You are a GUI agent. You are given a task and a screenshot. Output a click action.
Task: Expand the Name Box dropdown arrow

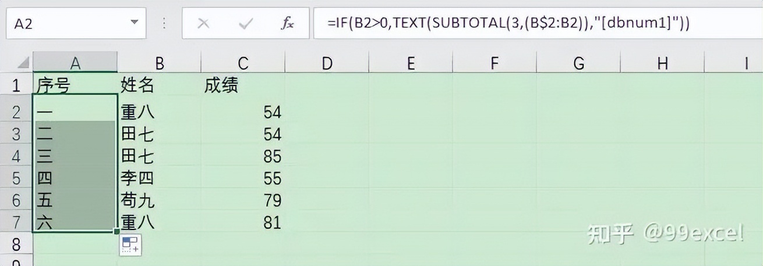point(135,23)
